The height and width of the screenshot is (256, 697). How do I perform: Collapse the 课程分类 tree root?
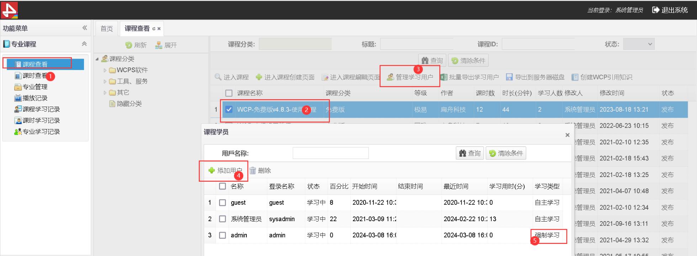pyautogui.click(x=97, y=59)
